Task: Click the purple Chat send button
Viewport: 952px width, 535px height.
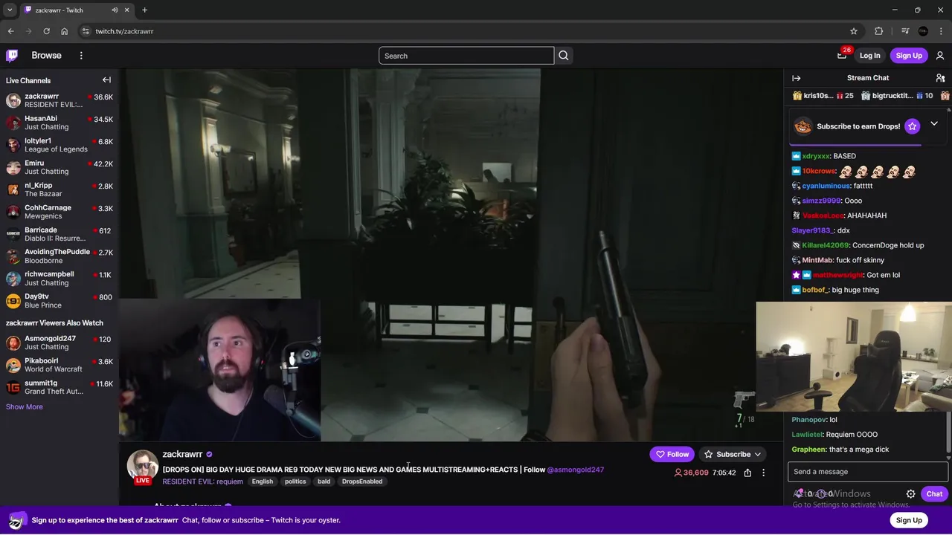Action: point(934,494)
